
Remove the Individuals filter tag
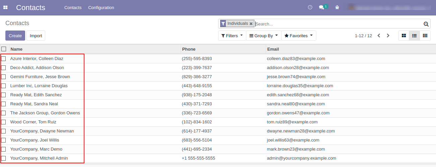251,24
